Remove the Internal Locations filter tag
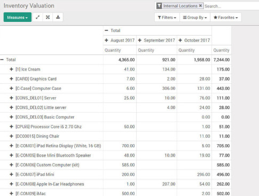This screenshot has width=259, height=196. [x=200, y=6]
